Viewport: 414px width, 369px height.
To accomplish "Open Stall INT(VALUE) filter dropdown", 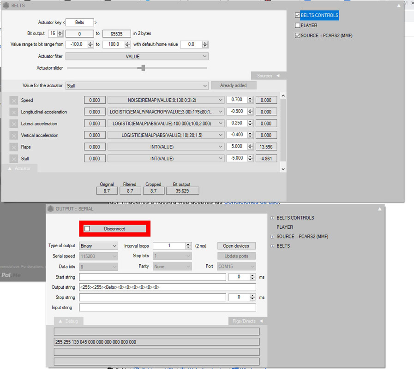I will (x=166, y=159).
